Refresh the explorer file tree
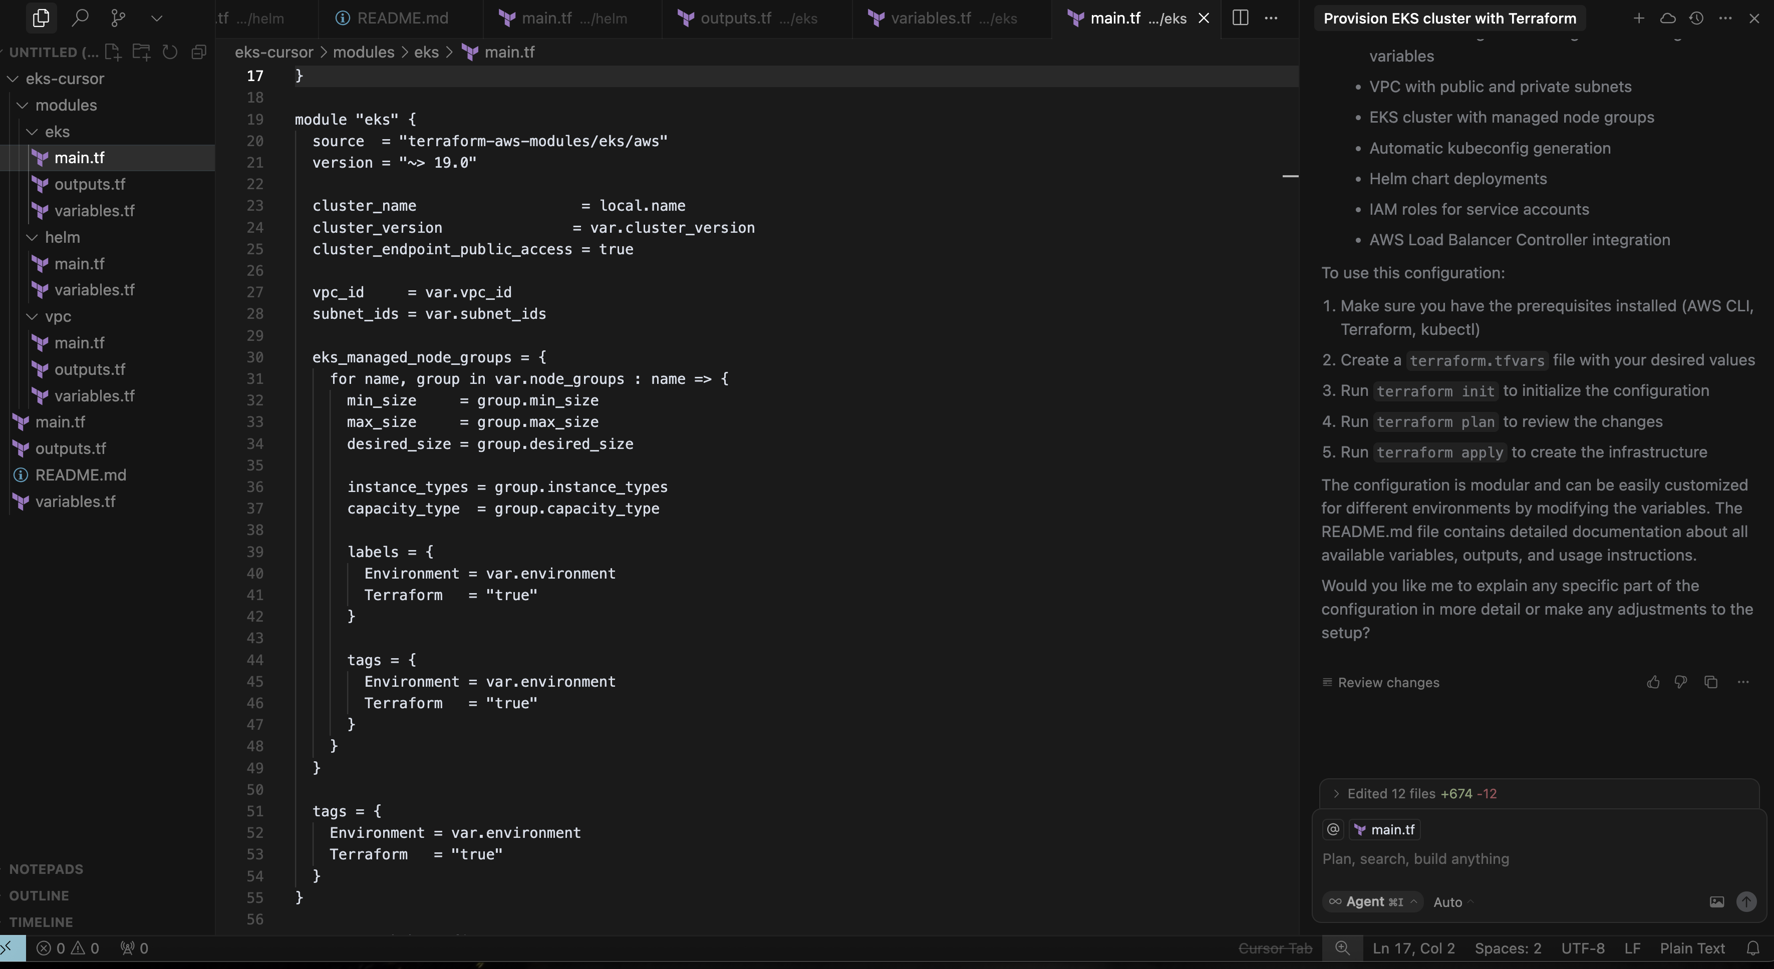 [169, 52]
